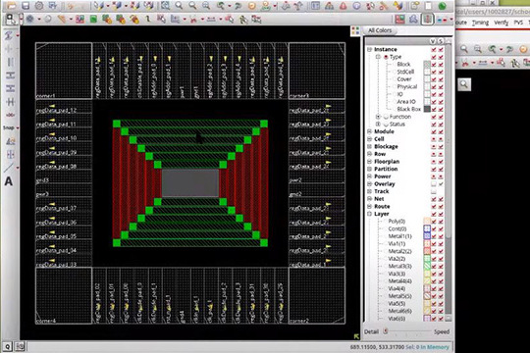This screenshot has height=353, width=530.
Task: Click the top edit-wire tool in left sidebar
Action: click(9, 35)
